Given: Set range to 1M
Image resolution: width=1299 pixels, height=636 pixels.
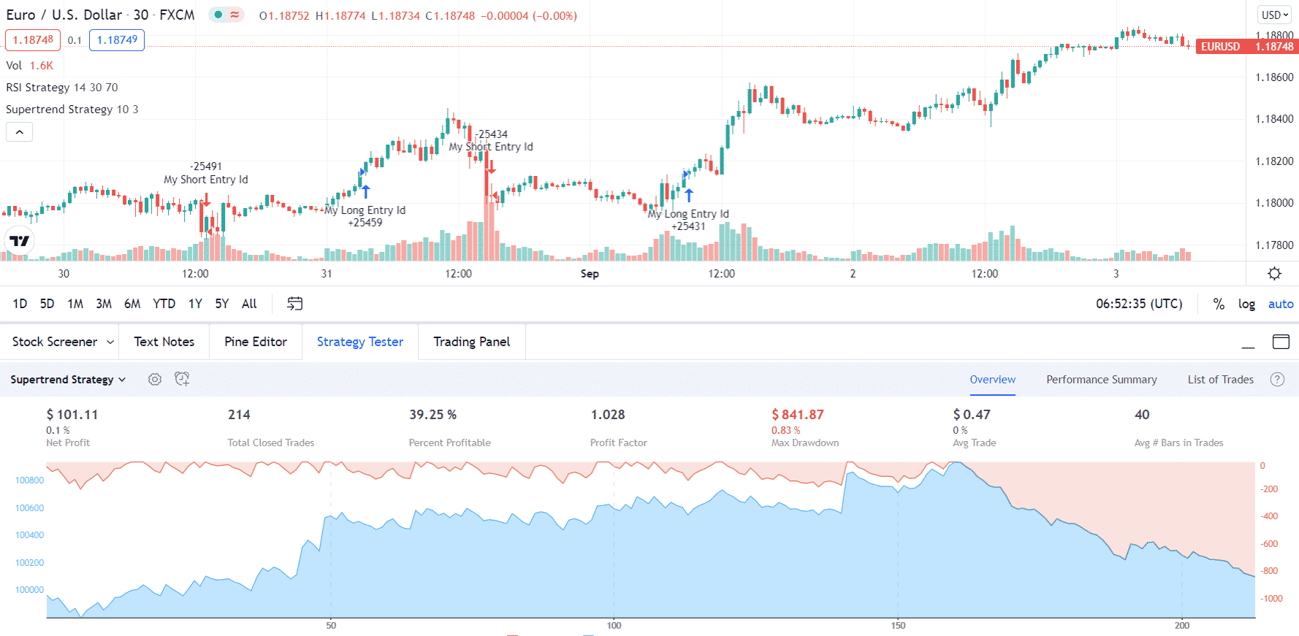Looking at the screenshot, I should [75, 304].
